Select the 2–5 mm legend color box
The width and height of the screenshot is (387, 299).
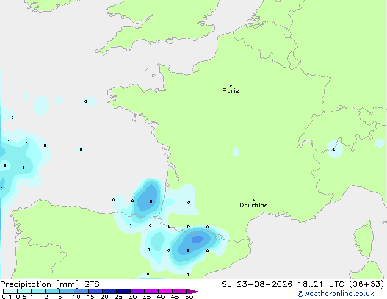pyautogui.click(x=52, y=291)
